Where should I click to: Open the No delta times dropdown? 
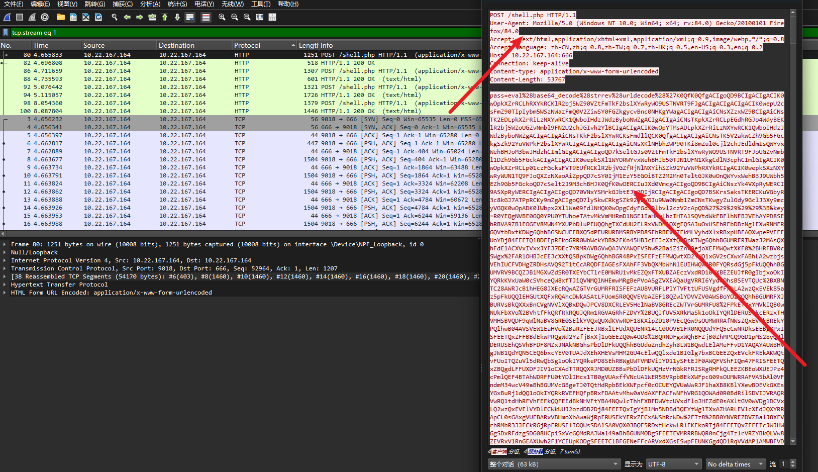[x=735, y=464]
